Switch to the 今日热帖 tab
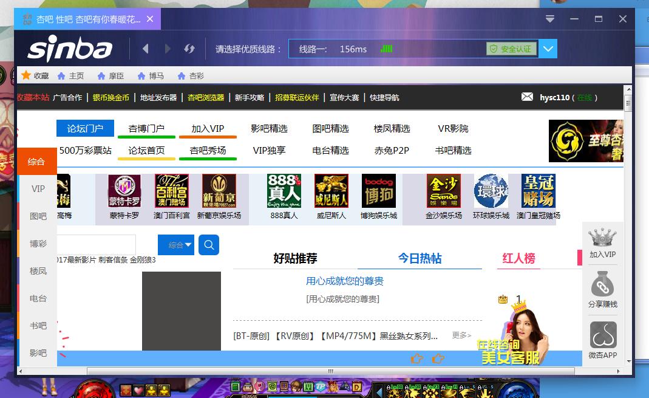 pos(420,258)
